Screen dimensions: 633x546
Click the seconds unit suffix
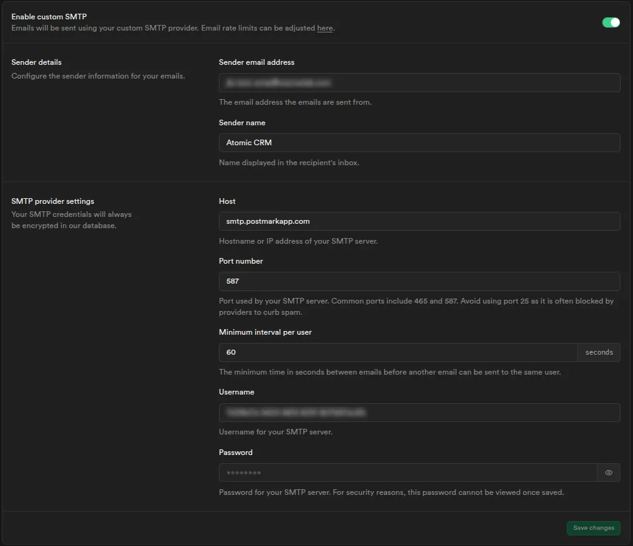point(598,352)
